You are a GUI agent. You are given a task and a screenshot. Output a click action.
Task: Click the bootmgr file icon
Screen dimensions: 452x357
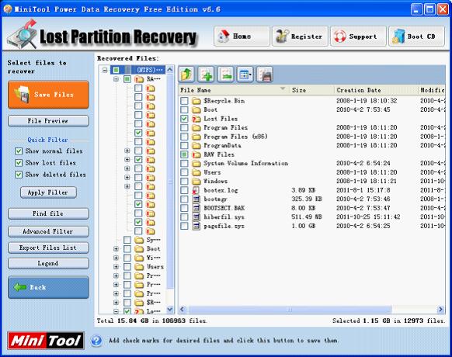coord(196,199)
